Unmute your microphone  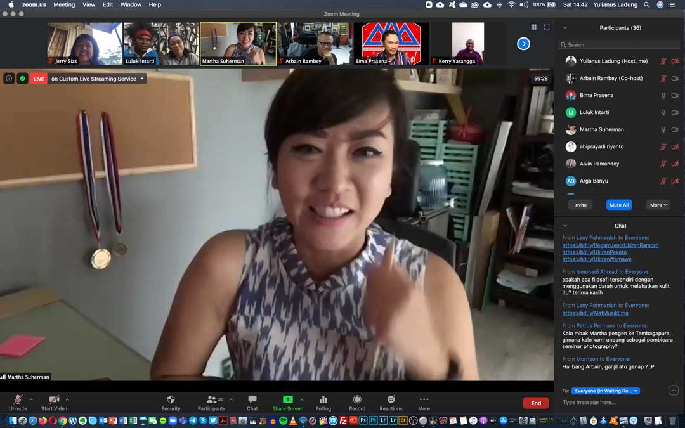point(18,400)
